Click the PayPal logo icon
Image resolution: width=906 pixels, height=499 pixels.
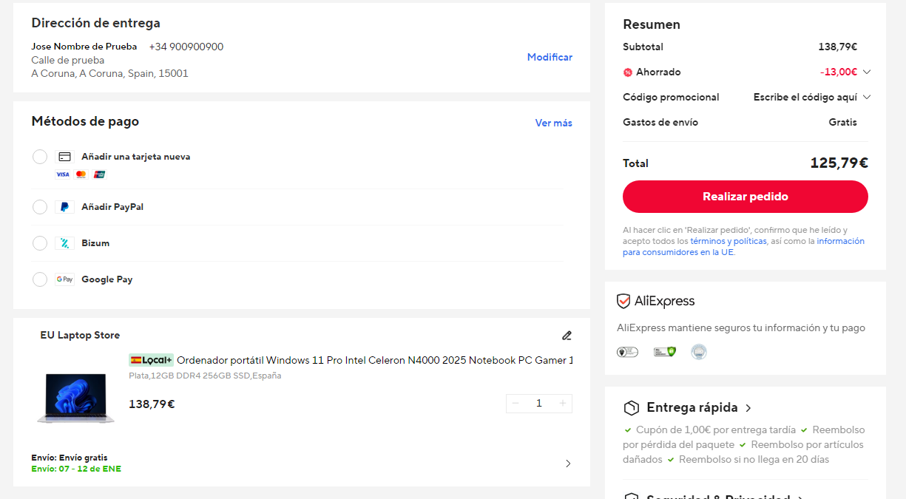pyautogui.click(x=64, y=207)
